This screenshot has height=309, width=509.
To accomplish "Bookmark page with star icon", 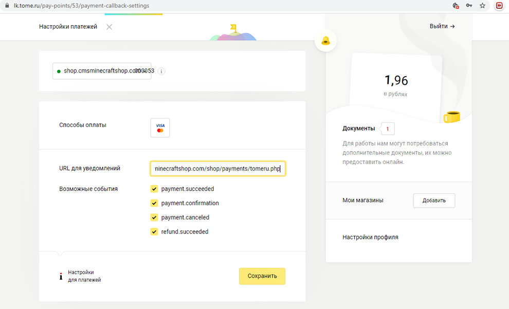I will tap(482, 5).
